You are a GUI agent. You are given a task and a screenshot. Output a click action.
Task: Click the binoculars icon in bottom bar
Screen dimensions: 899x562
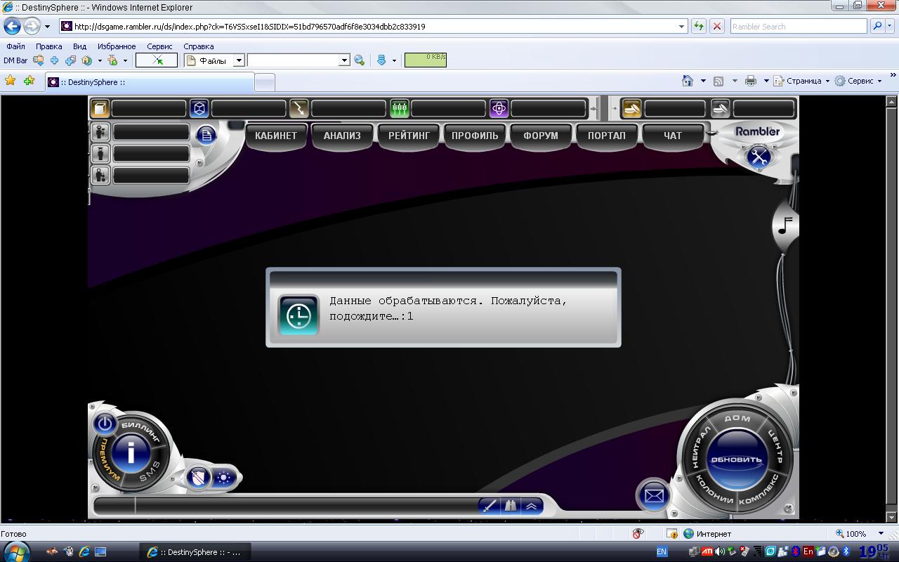[x=510, y=506]
